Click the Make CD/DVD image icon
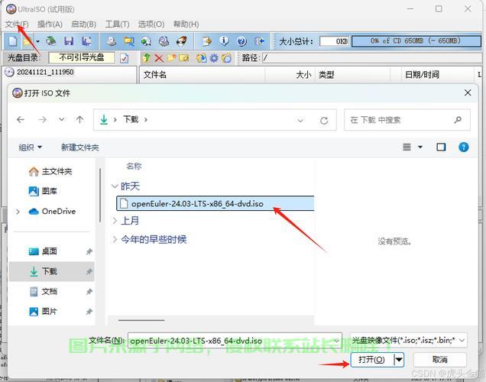This screenshot has height=382, width=486. [111, 41]
